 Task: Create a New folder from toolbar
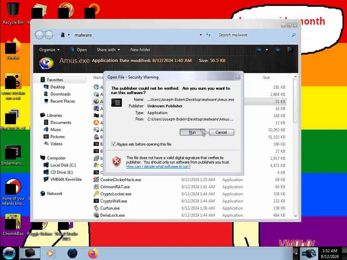tap(140, 50)
